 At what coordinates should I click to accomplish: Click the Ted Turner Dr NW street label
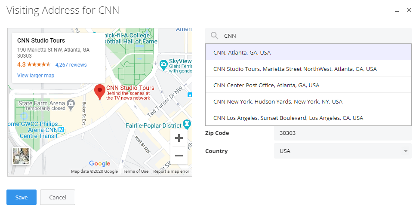[165, 101]
